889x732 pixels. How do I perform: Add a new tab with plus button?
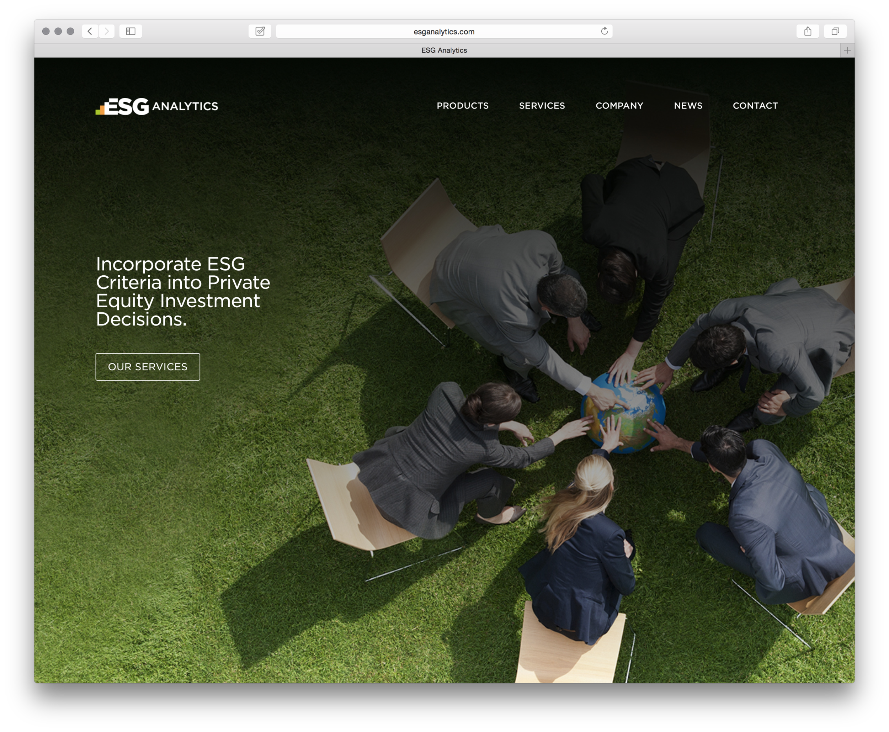tap(847, 50)
